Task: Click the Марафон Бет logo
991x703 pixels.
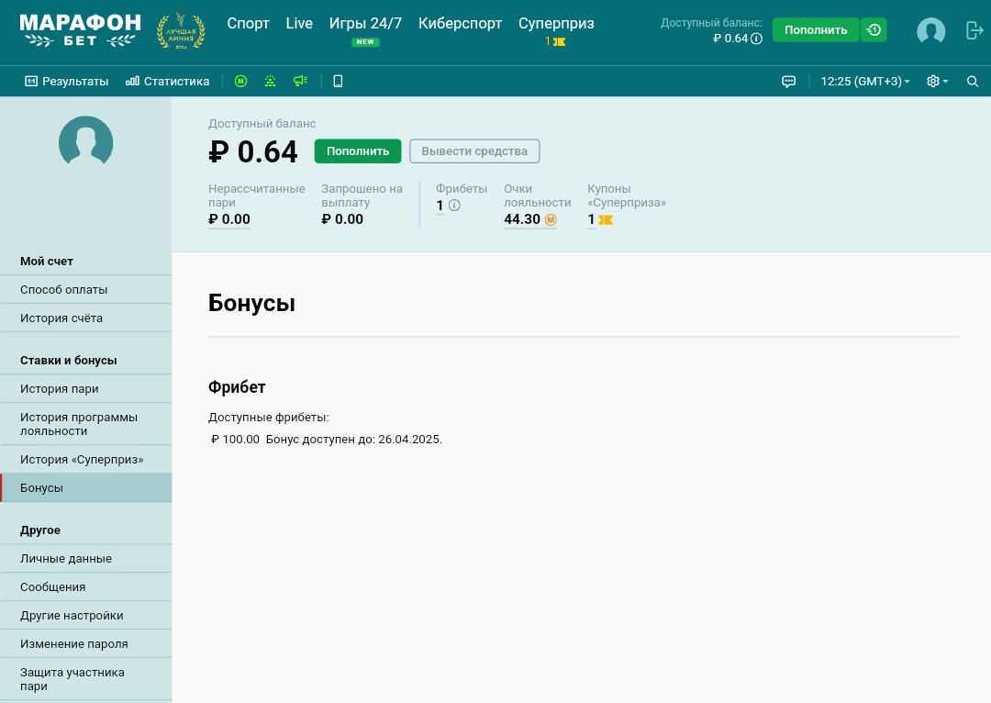Action: click(81, 29)
